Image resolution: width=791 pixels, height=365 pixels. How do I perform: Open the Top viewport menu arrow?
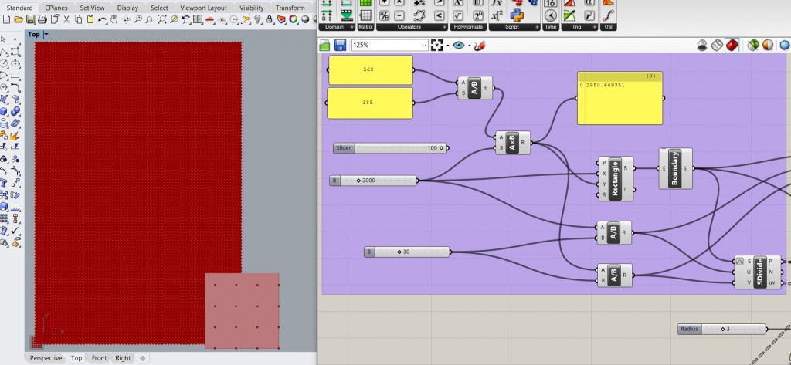click(x=46, y=34)
